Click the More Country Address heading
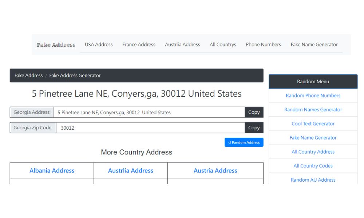This screenshot has height=218, width=364. [x=136, y=152]
